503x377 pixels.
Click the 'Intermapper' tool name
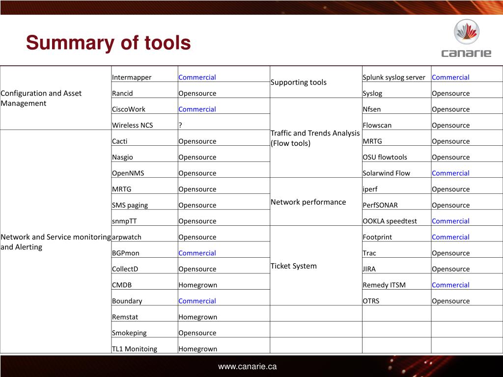click(x=132, y=77)
